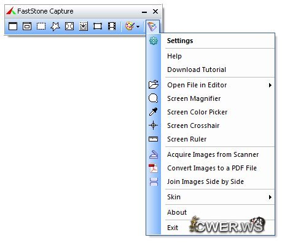Select the Capture Window/Object tool

(x=27, y=26)
